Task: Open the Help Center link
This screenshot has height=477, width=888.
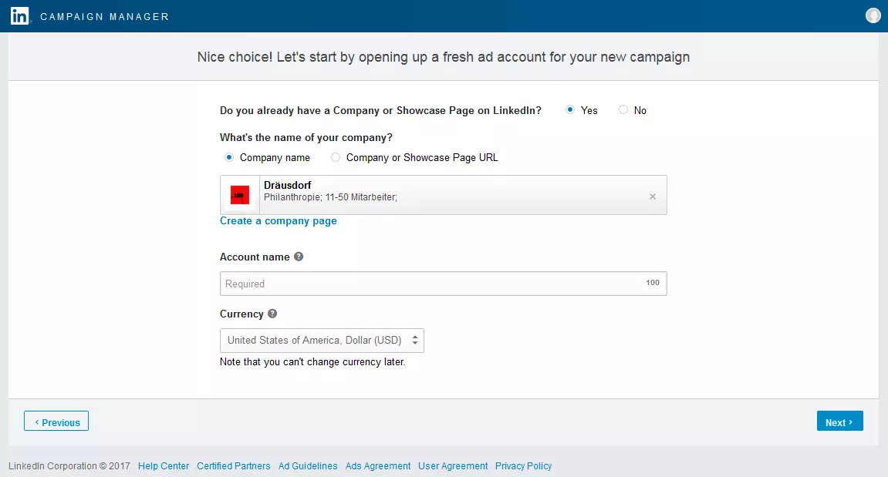Action: tap(164, 465)
